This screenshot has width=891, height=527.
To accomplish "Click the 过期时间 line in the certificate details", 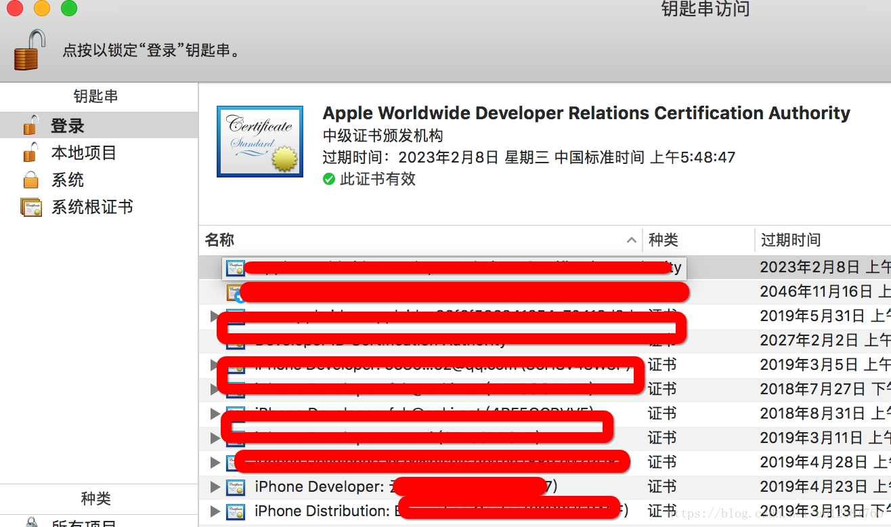I will (x=529, y=158).
